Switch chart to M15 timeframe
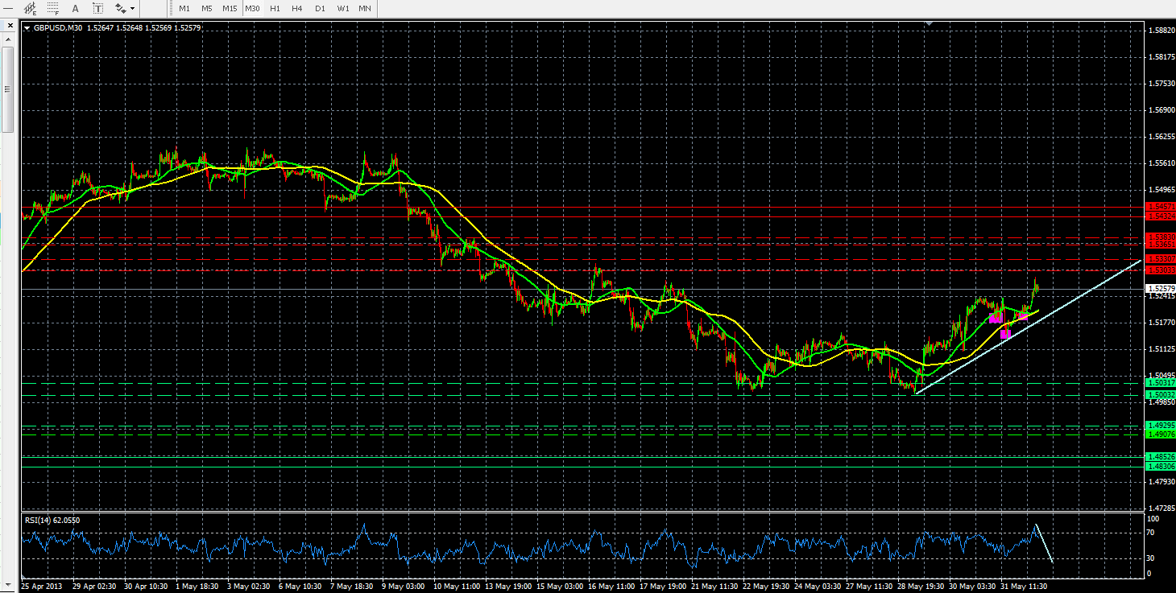The image size is (1176, 593). tap(230, 9)
